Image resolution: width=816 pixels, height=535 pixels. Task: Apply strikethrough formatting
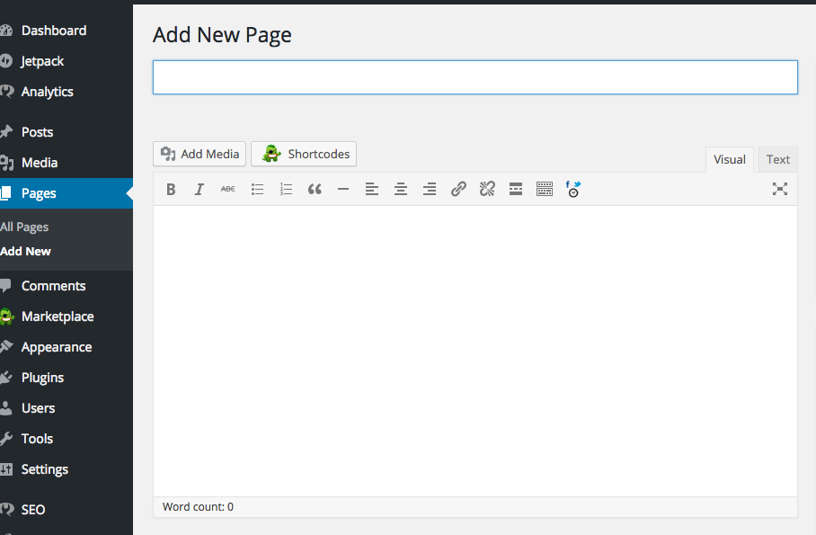pyautogui.click(x=228, y=189)
